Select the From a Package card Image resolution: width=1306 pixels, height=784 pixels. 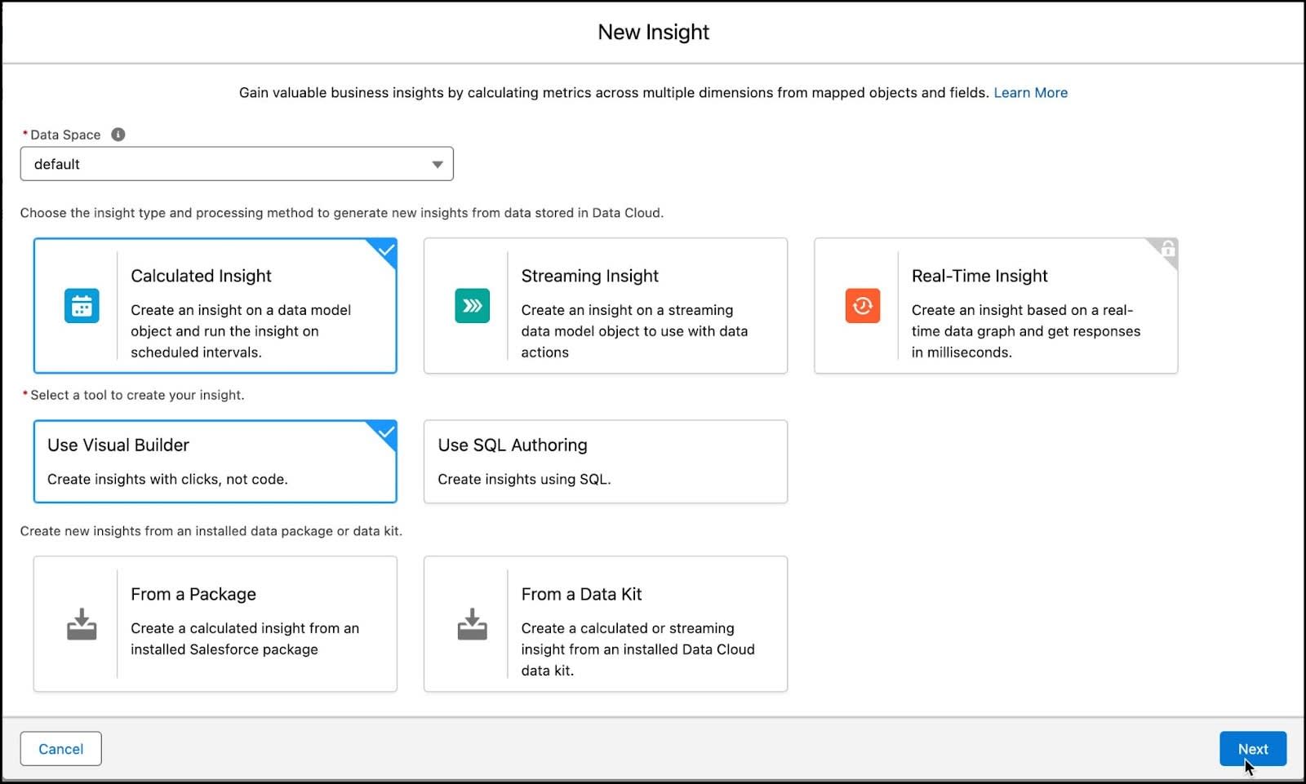[215, 622]
